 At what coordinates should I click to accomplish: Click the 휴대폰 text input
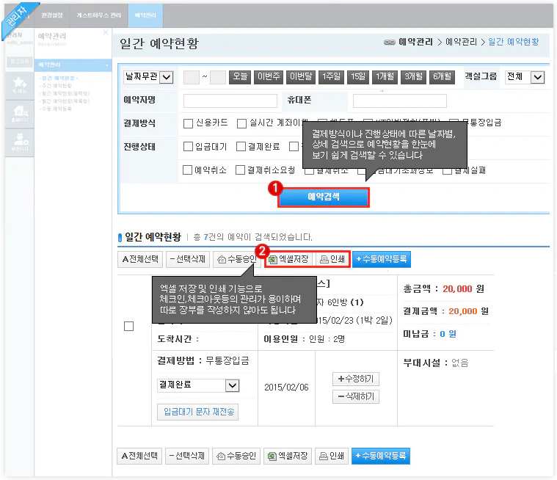click(400, 101)
